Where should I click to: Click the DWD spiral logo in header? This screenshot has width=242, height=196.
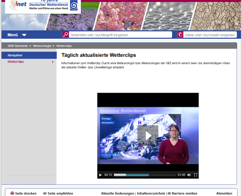click(74, 5)
